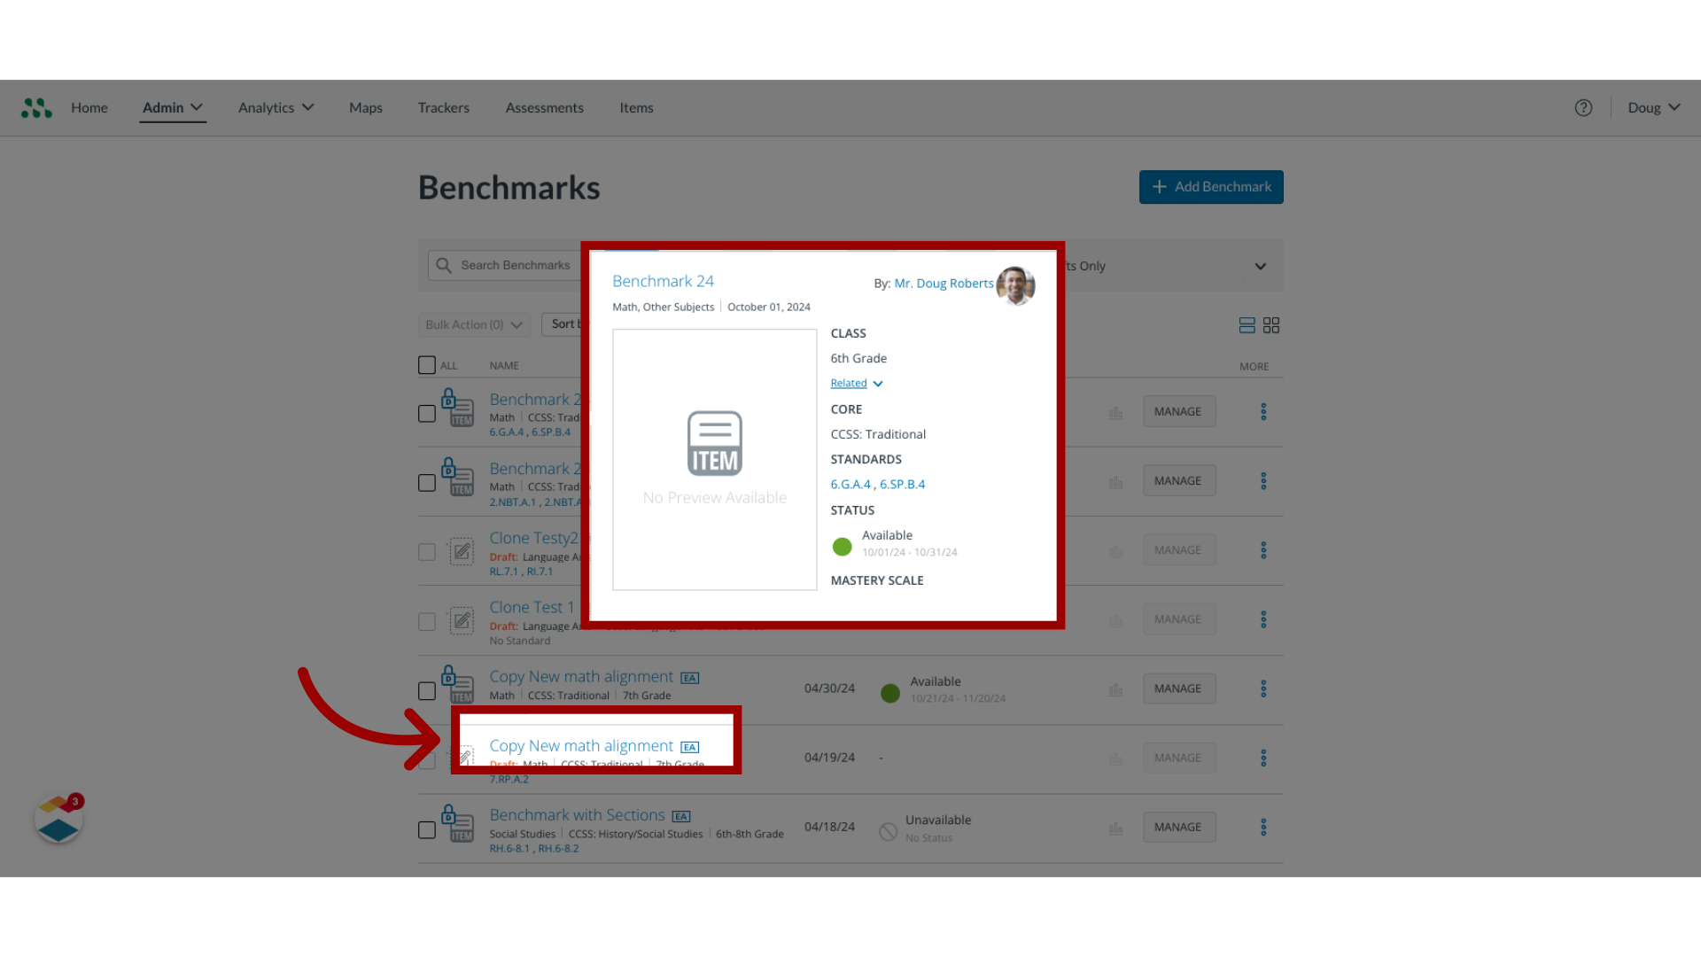Select the Admin menu item
Screen dimensions: 1701x957
pos(172,106)
